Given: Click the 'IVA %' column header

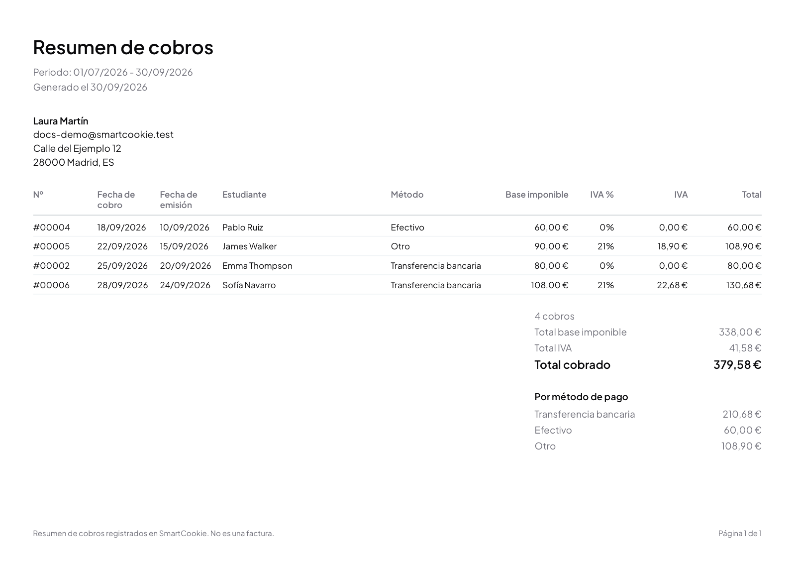Looking at the screenshot, I should point(602,195).
